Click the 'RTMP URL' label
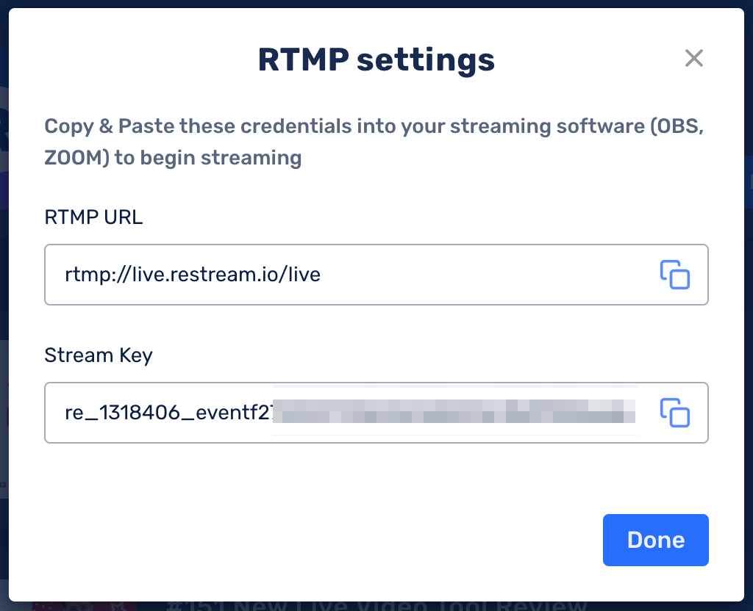Screen dimensions: 753x611 tap(93, 217)
